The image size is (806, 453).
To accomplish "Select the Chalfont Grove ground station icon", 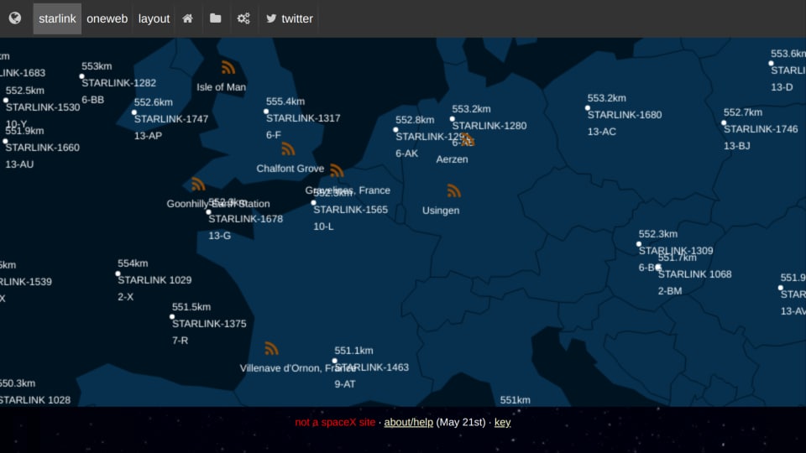I will 288,149.
